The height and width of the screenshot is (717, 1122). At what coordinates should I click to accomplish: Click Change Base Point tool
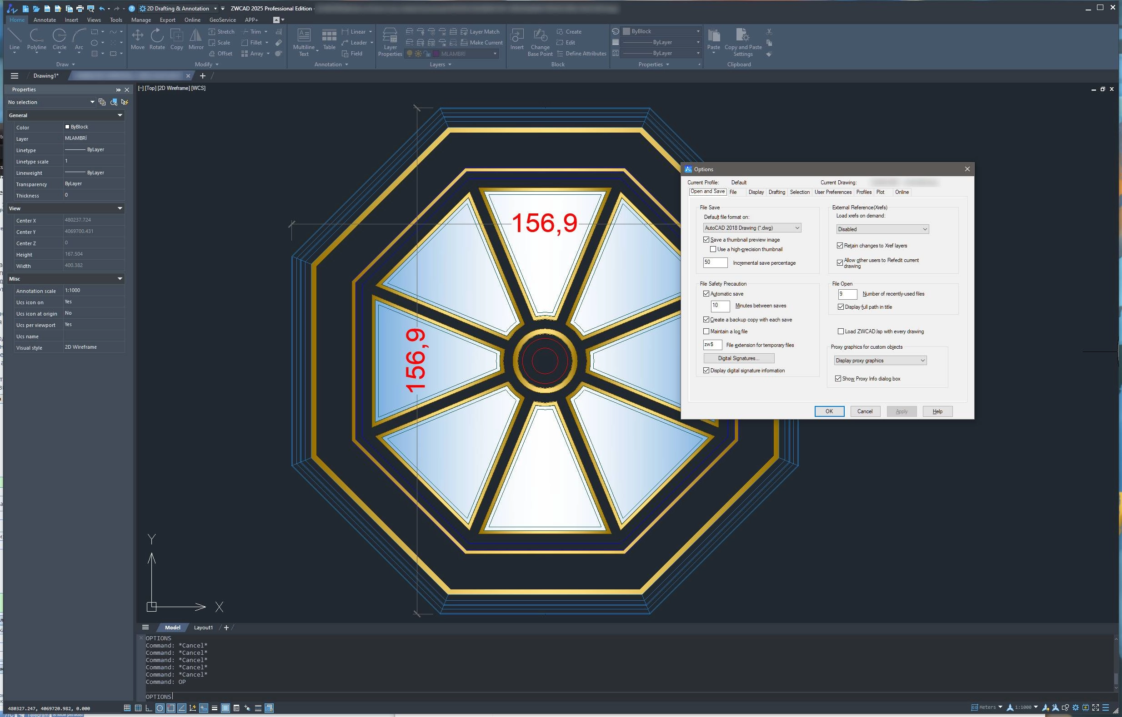[x=540, y=42]
